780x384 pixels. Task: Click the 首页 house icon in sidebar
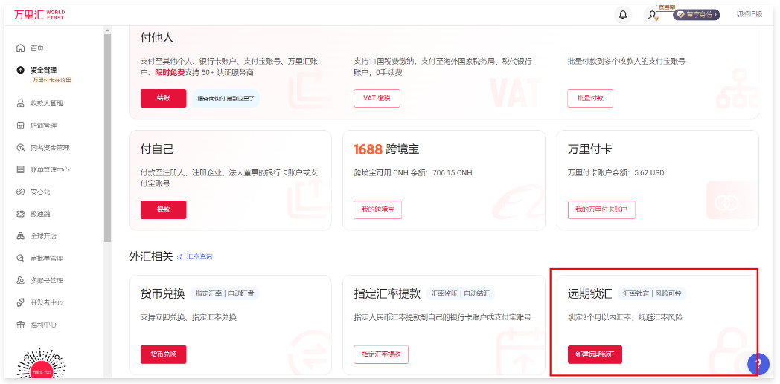pos(20,48)
